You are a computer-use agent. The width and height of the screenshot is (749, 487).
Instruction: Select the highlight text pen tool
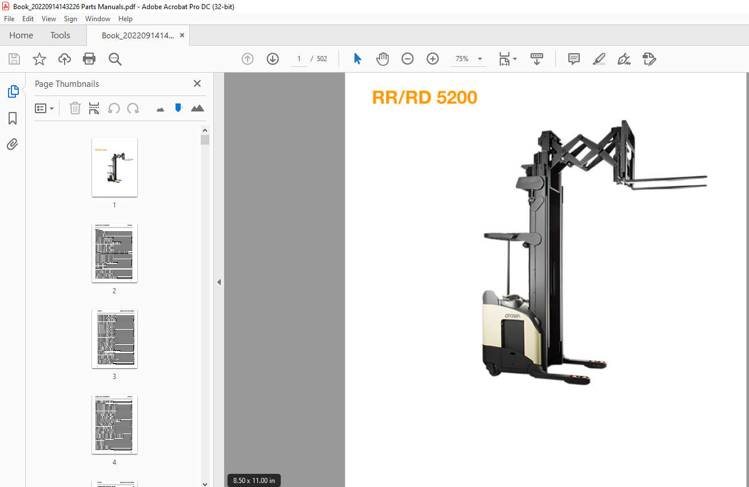pyautogui.click(x=599, y=59)
